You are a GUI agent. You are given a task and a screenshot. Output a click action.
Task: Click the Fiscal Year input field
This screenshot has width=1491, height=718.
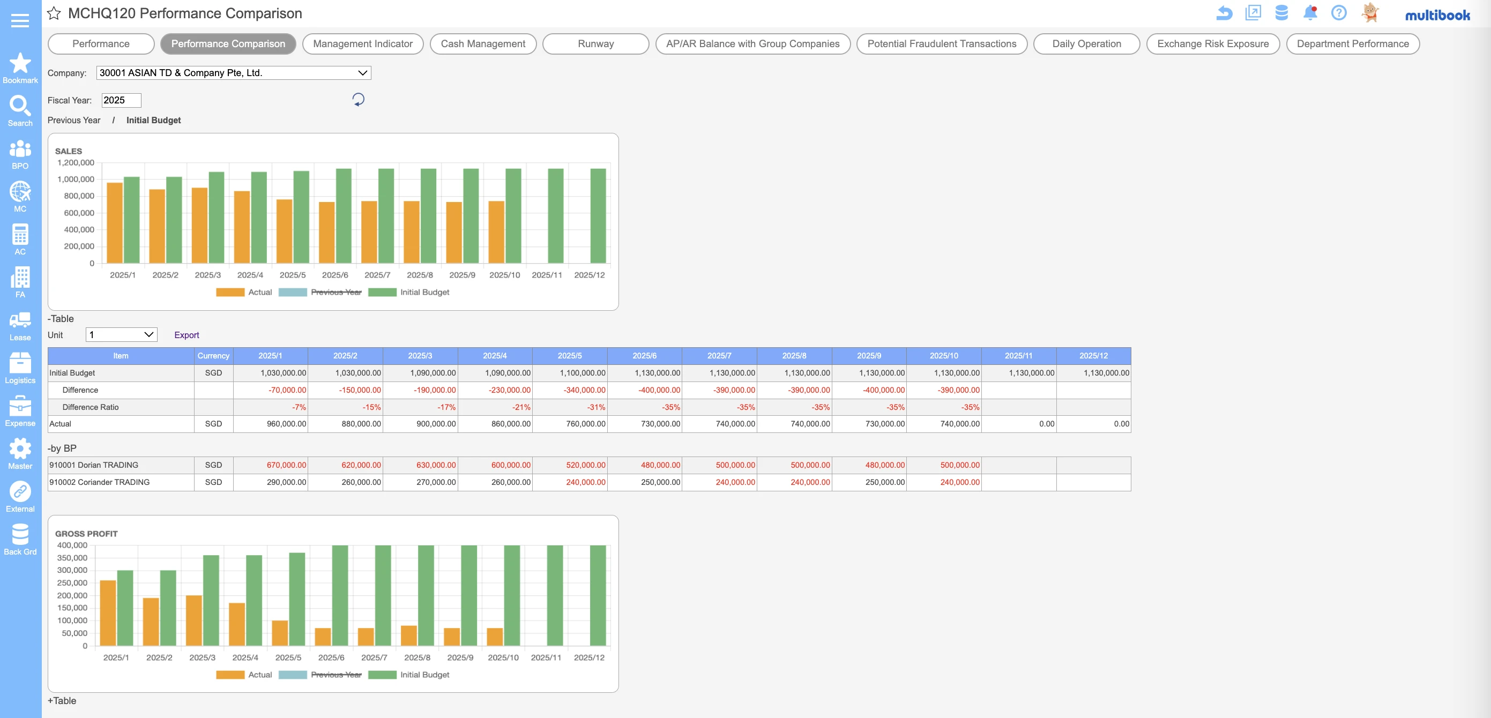(121, 100)
